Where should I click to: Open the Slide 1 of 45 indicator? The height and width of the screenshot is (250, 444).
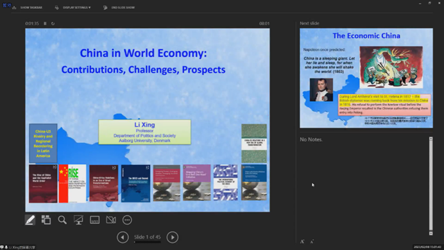click(x=147, y=237)
